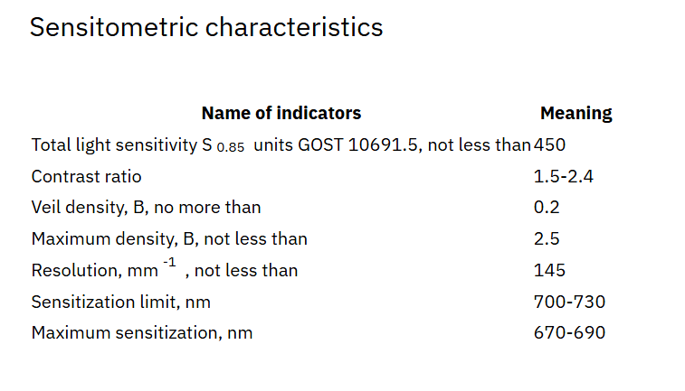The height and width of the screenshot is (391, 685).
Task: Select the Maximum sensitization row label
Action: (141, 332)
